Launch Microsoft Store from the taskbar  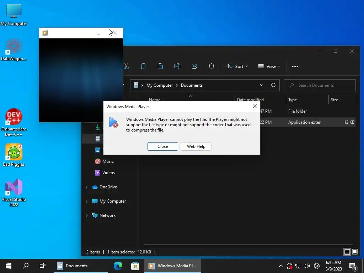click(x=135, y=266)
